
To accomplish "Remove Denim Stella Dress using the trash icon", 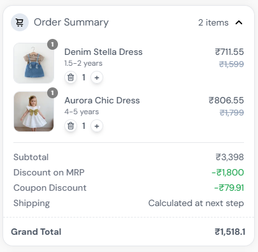I will tap(71, 77).
